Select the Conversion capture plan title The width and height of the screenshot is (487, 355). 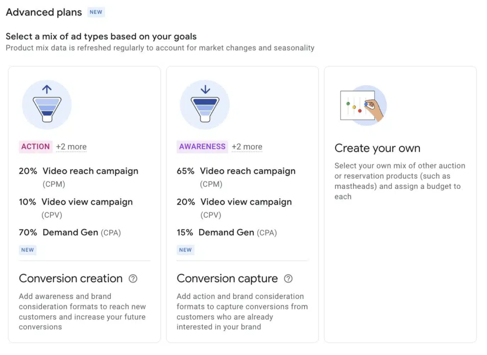(227, 278)
